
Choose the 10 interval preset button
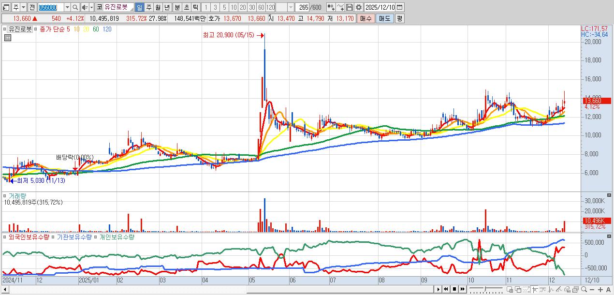click(234, 7)
